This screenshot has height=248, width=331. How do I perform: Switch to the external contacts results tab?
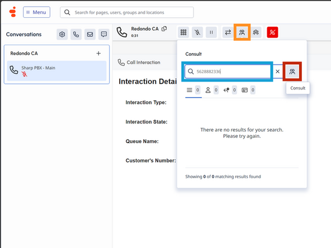[x=248, y=90]
